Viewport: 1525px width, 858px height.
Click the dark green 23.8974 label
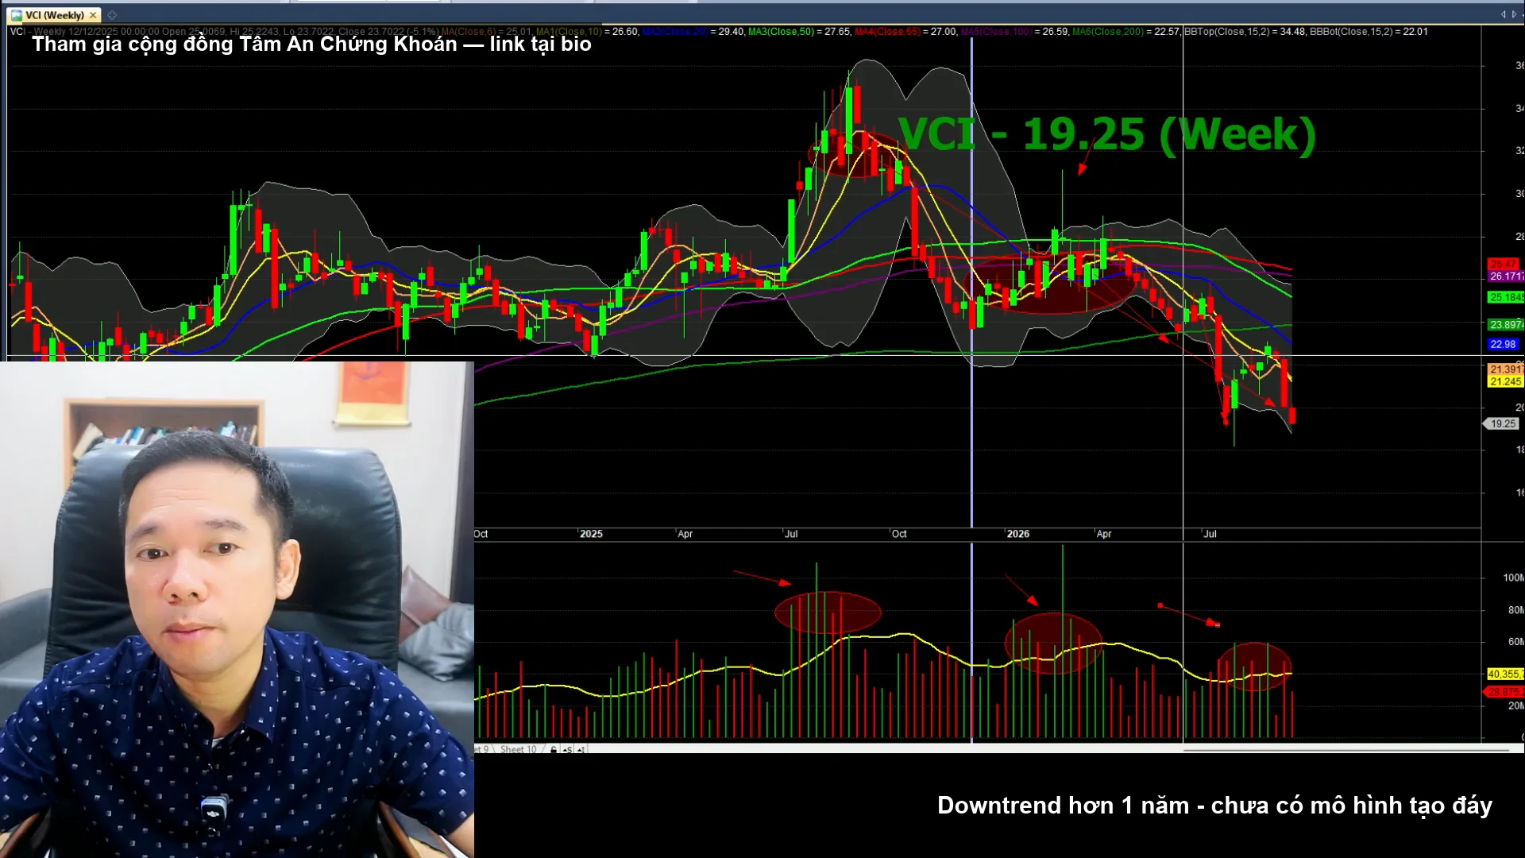1505,325
